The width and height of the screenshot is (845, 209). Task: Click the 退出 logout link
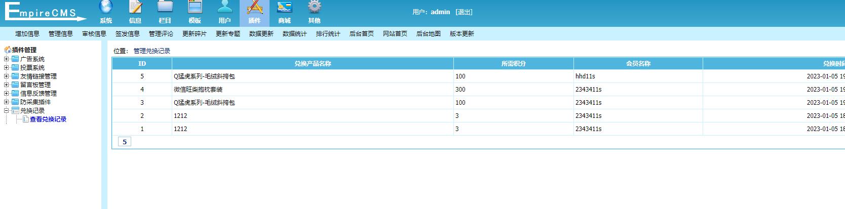point(464,12)
